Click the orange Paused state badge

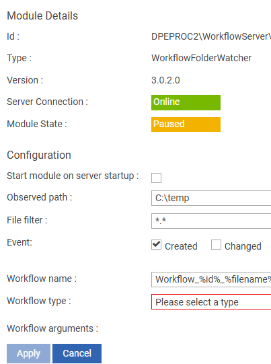(x=186, y=124)
